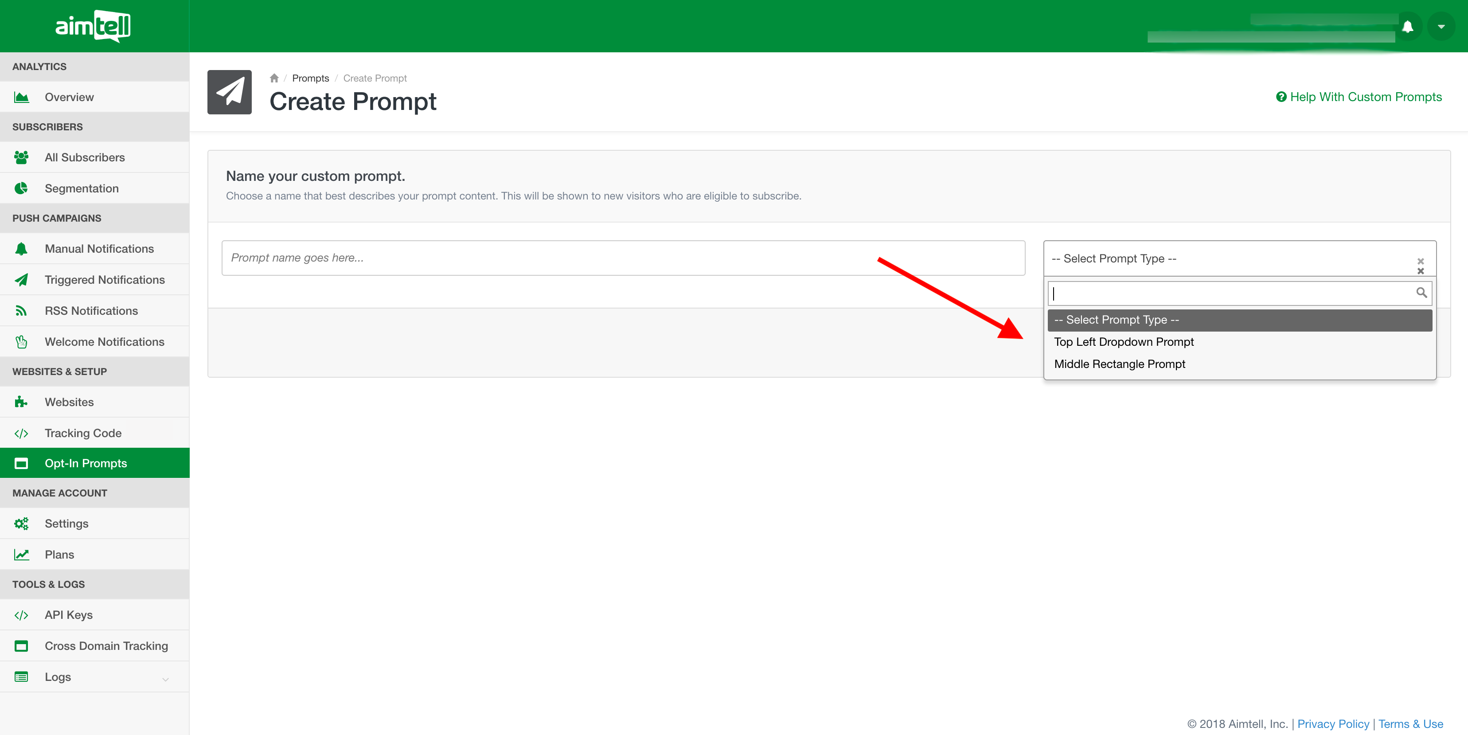Open the account dropdown arrow in header
1468x735 pixels.
[1441, 26]
